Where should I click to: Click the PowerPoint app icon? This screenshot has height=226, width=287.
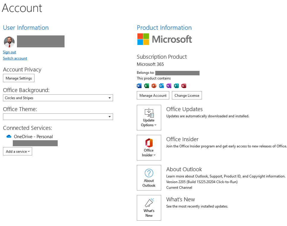154,85
